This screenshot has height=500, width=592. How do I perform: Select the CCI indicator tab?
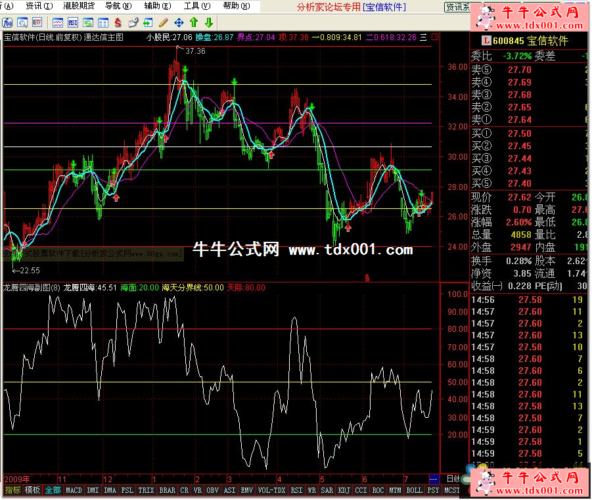361,490
